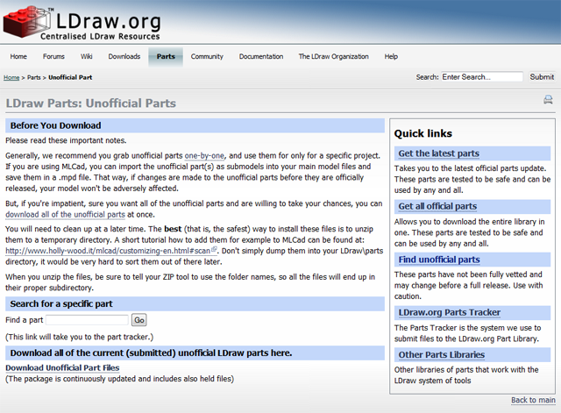Open the Forums menu item
The height and width of the screenshot is (413, 561).
53,56
